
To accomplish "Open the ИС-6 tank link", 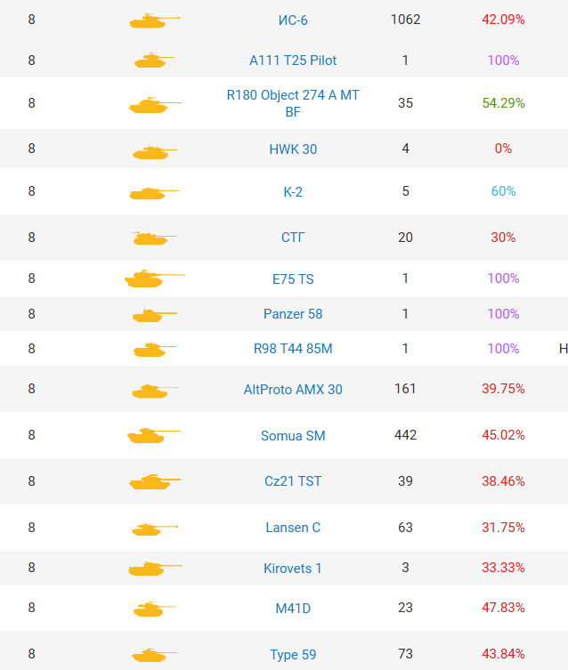I will pyautogui.click(x=293, y=20).
